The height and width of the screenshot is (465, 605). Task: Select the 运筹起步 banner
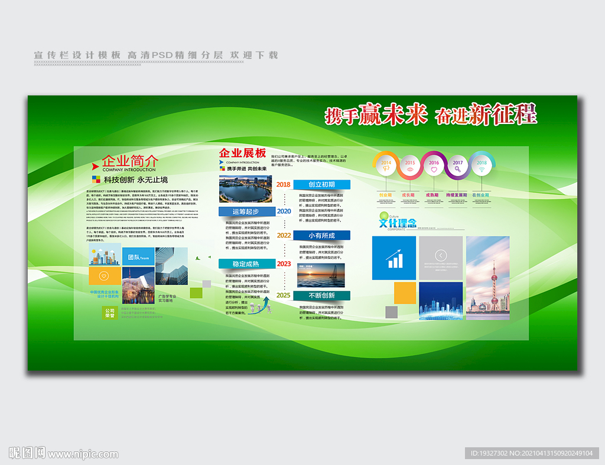[x=246, y=212]
